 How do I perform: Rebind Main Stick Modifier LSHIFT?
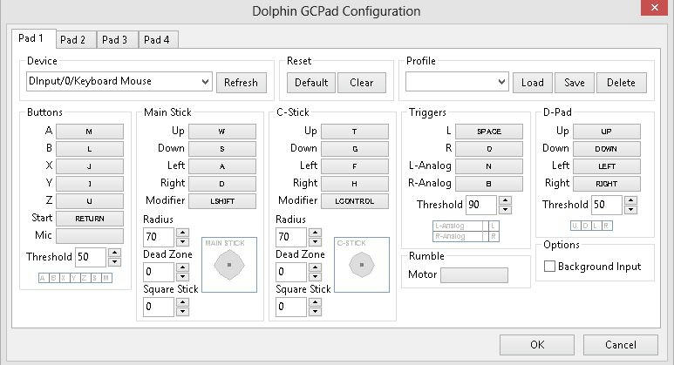(x=221, y=201)
